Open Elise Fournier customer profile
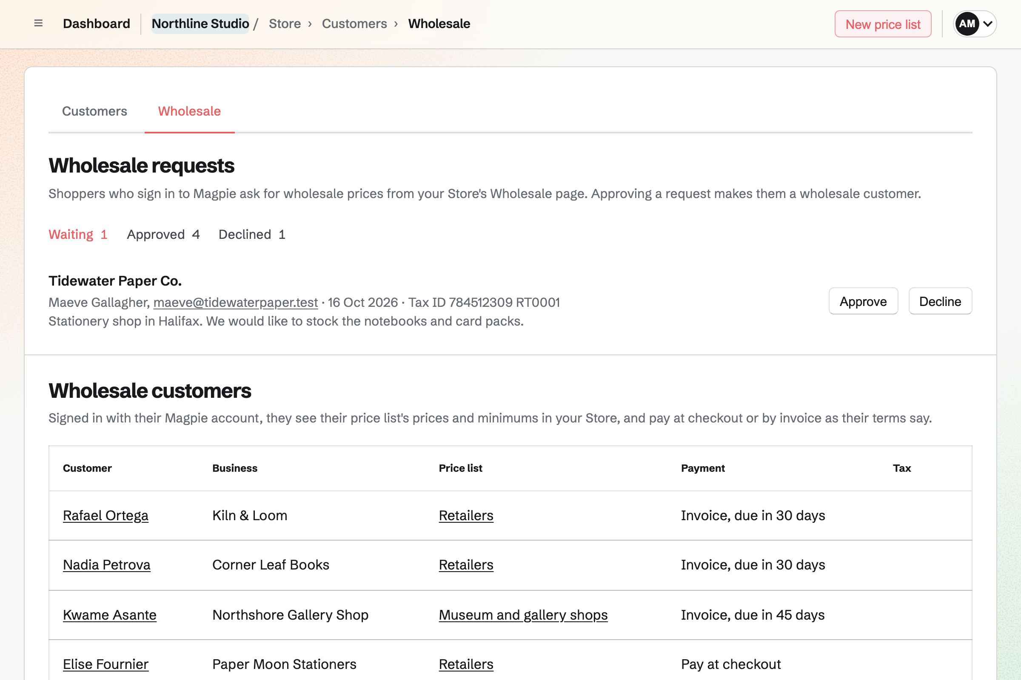The width and height of the screenshot is (1021, 680). pos(106,664)
